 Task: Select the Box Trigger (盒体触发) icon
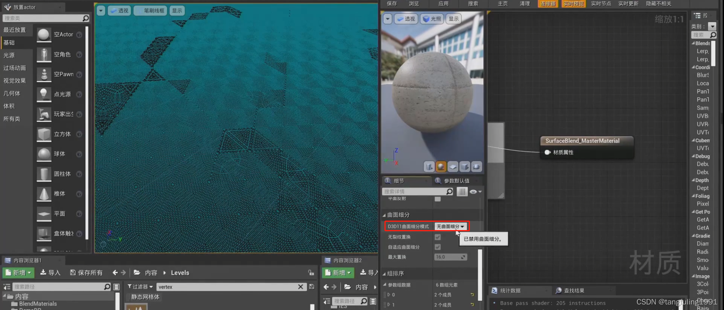(x=44, y=234)
